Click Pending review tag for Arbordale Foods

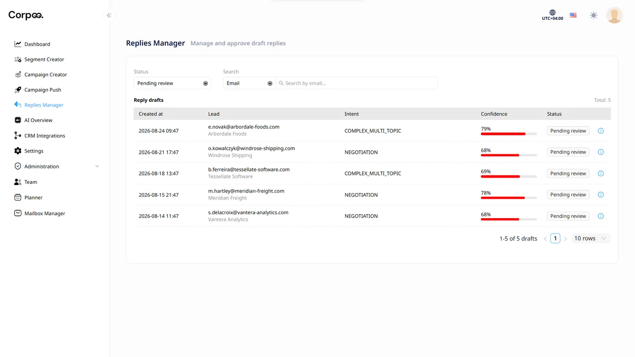pos(568,131)
